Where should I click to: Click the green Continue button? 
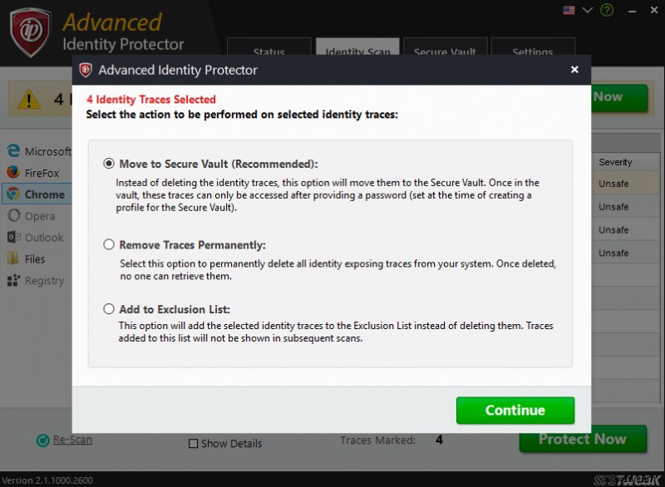(x=515, y=411)
